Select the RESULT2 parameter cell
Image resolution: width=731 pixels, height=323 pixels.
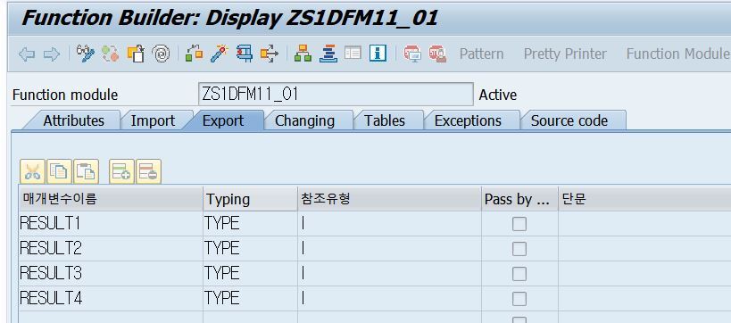coord(111,248)
